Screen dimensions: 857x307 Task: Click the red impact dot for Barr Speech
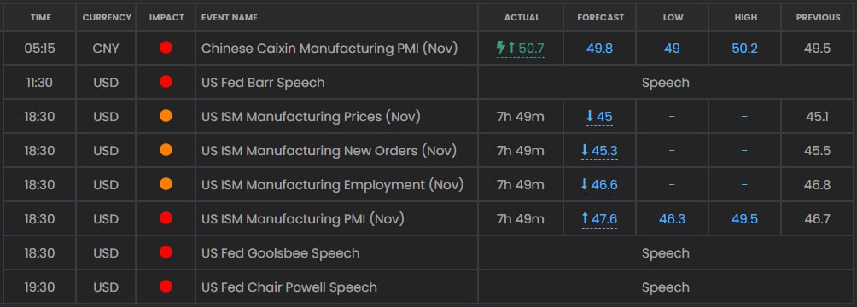(x=166, y=82)
